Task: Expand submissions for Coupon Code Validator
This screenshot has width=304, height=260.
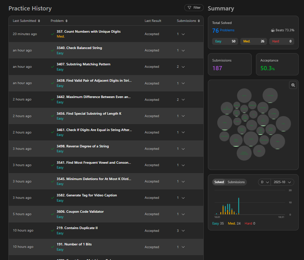Action: click(x=183, y=214)
